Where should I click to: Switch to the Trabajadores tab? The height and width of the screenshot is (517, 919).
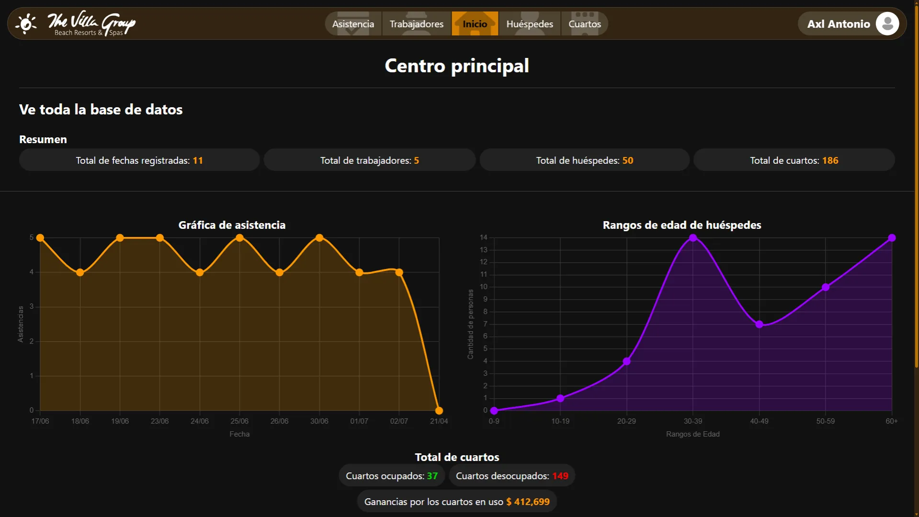tap(417, 23)
